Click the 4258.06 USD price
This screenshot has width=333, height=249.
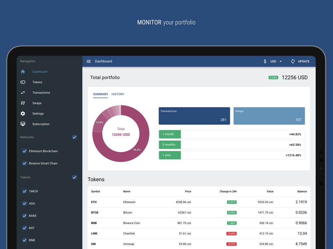tap(183, 202)
